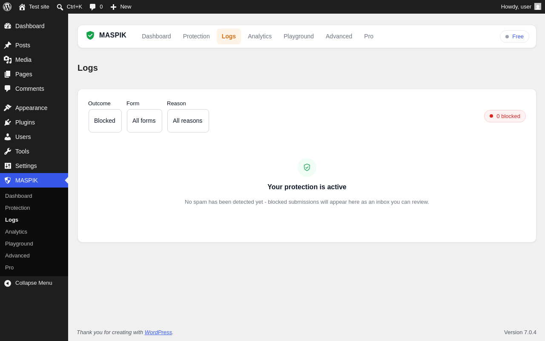This screenshot has height=341, width=545.
Task: Click the Comments bubble icon in sidebar
Action: tap(8, 89)
